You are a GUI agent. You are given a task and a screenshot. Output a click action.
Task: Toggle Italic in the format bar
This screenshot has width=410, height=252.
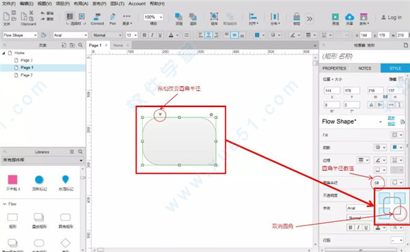(152, 35)
